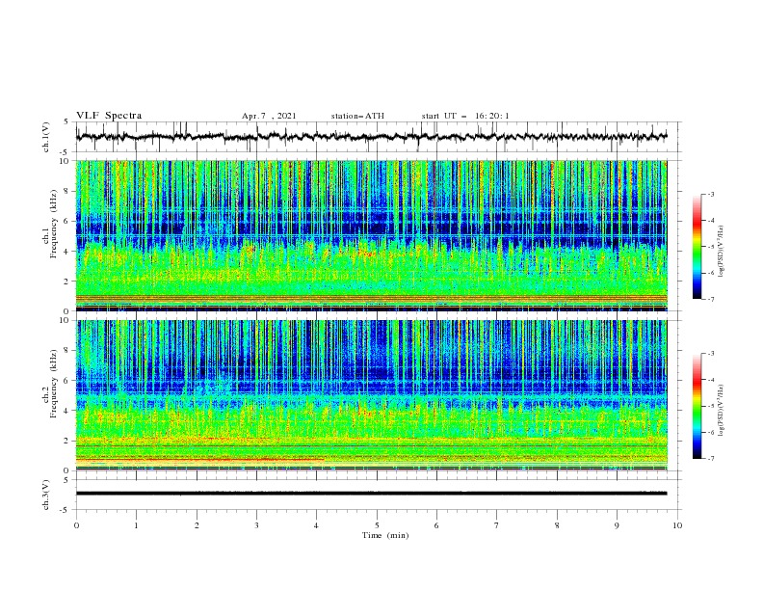
Task: Click inside the ch.1 spectrogram panel
Action: point(371,235)
